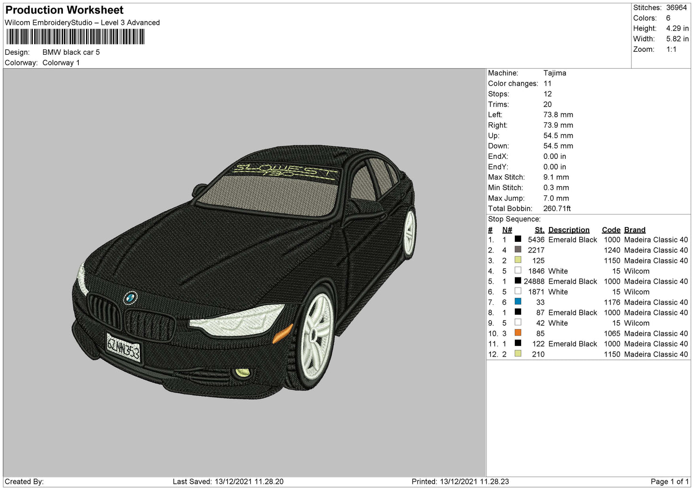694x490 pixels.
Task: Click the design name 'BMW black car 5'
Action: coord(71,52)
